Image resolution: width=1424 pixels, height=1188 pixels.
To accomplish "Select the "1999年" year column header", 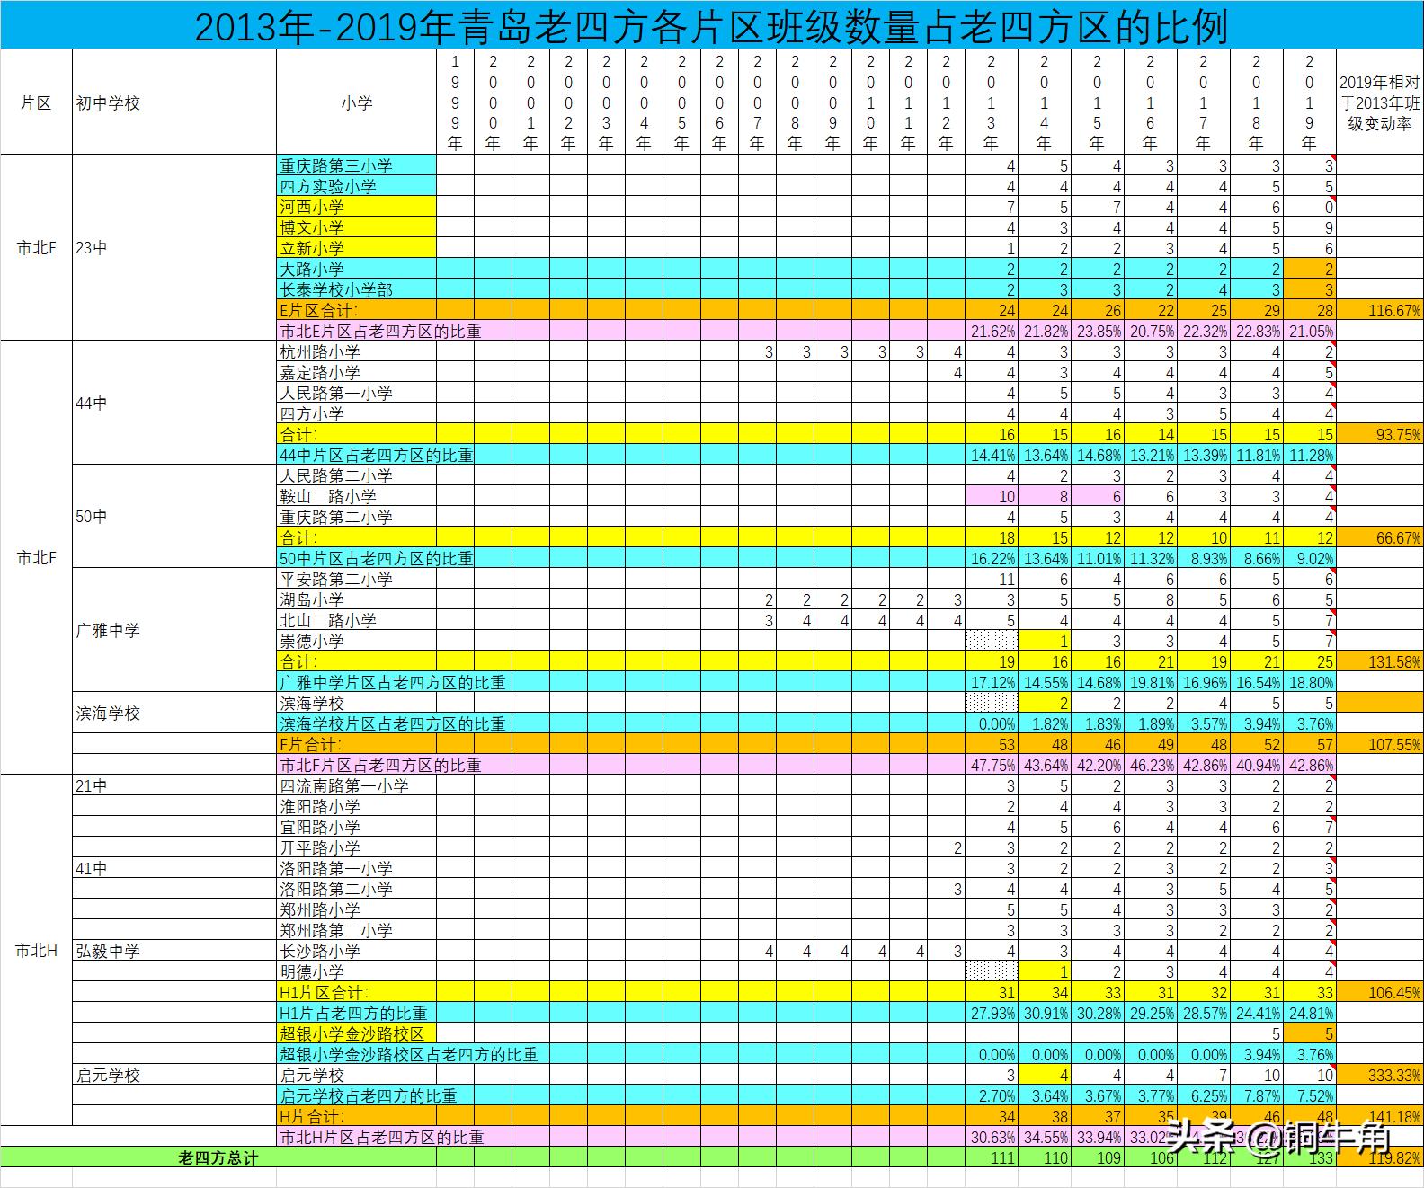I will pos(455,102).
